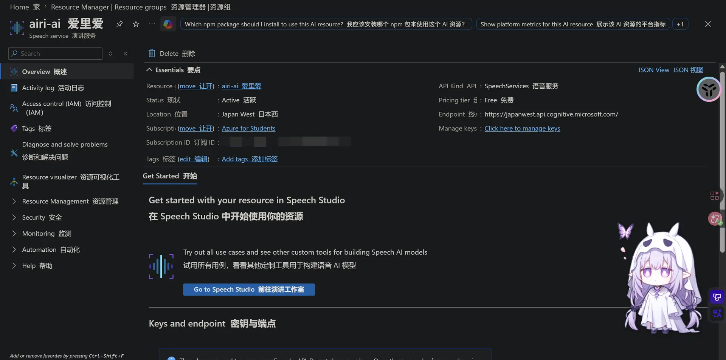
Task: Show additional Copilot suggestions with +1
Action: click(x=680, y=24)
